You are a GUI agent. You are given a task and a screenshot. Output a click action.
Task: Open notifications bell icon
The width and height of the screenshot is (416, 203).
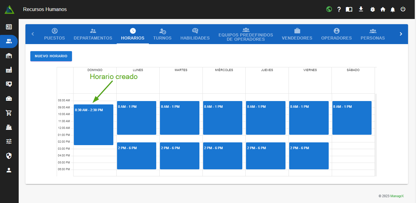[x=393, y=9]
